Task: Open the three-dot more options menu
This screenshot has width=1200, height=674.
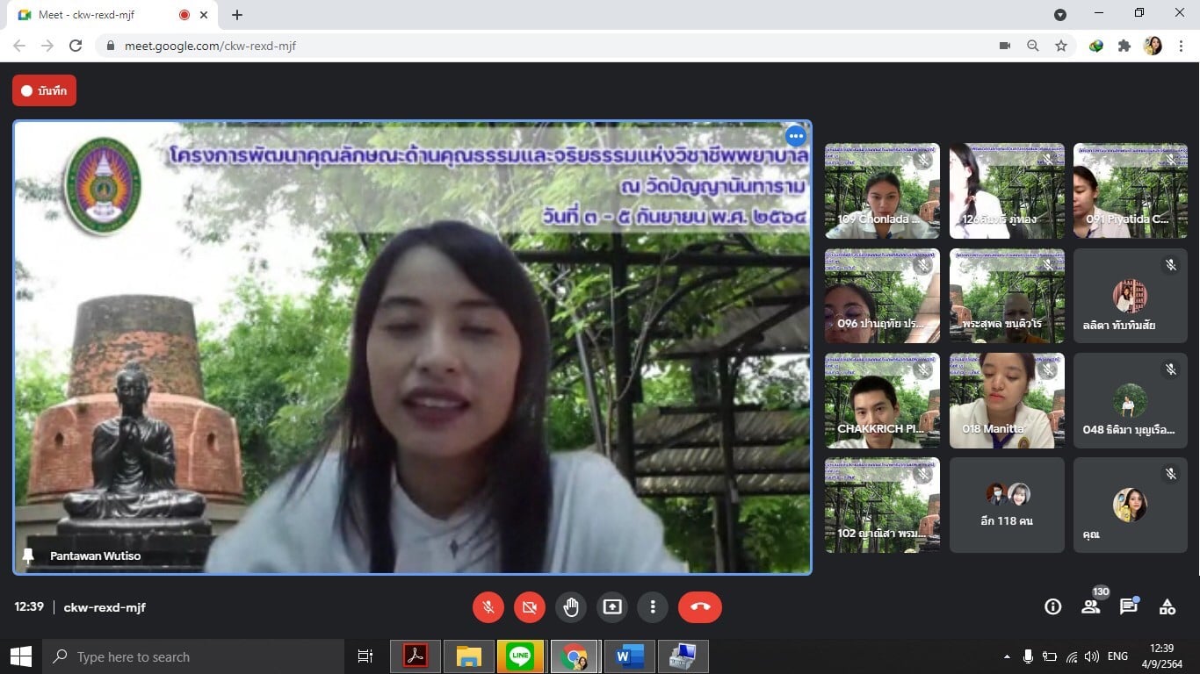Action: [x=653, y=607]
